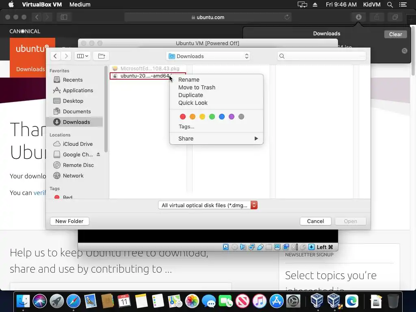This screenshot has height=312, width=416.
Task: Open Microsoft Edge from the Dock
Action: (x=351, y=301)
